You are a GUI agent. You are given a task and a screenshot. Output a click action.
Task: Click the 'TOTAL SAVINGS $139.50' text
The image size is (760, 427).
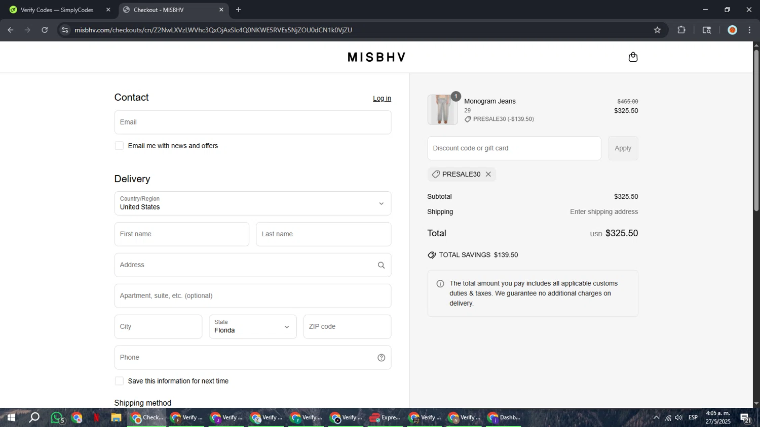click(x=478, y=255)
